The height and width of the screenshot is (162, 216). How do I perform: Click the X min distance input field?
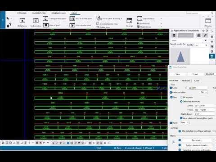coord(205,106)
